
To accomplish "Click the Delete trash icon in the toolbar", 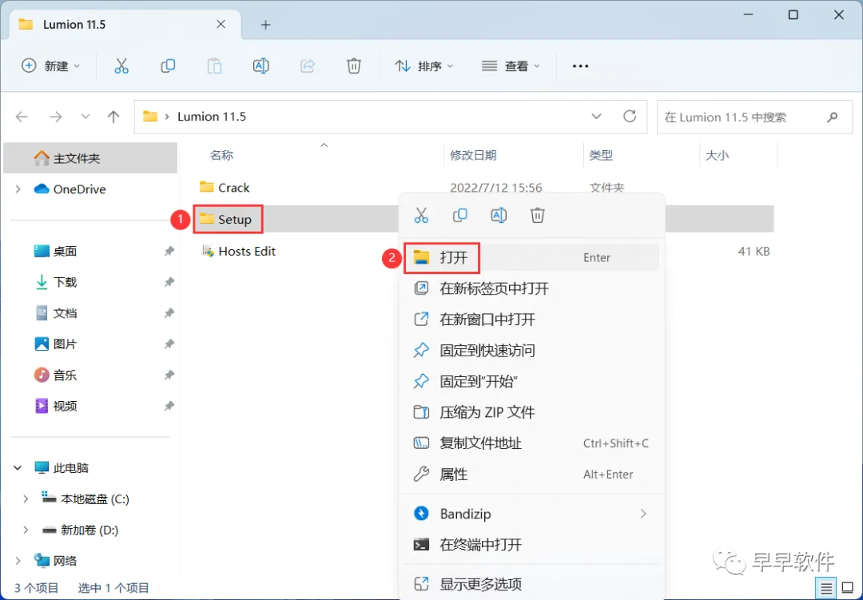I will (x=354, y=66).
